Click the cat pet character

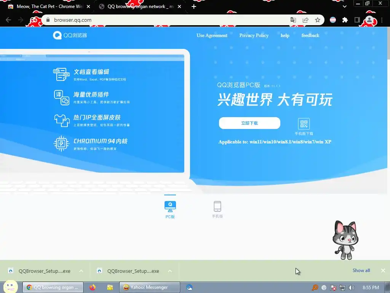pos(345,240)
